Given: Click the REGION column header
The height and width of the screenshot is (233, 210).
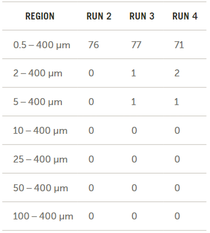Looking at the screenshot, I should [x=40, y=16].
